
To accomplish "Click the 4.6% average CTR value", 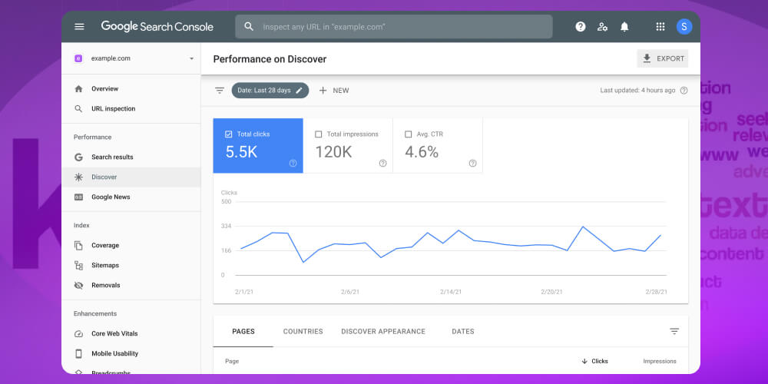I will [422, 152].
